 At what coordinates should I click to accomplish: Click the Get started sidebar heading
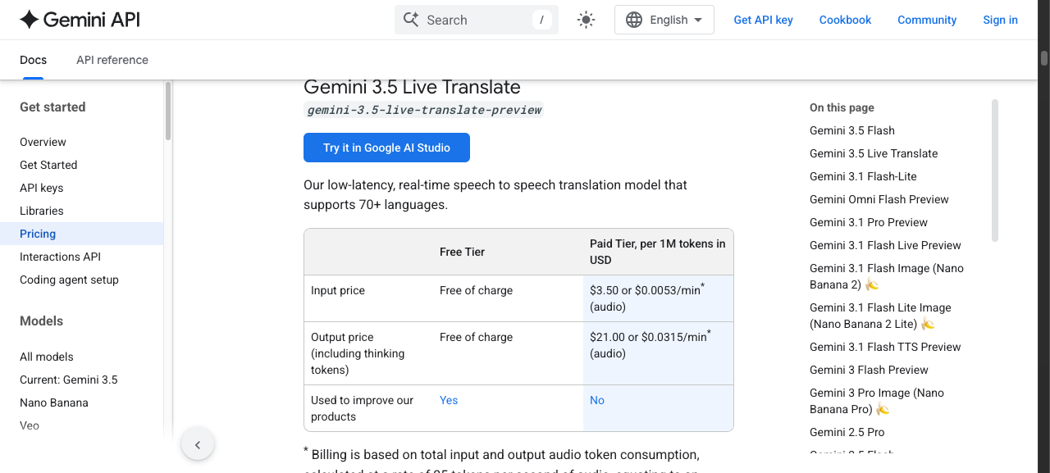52,107
